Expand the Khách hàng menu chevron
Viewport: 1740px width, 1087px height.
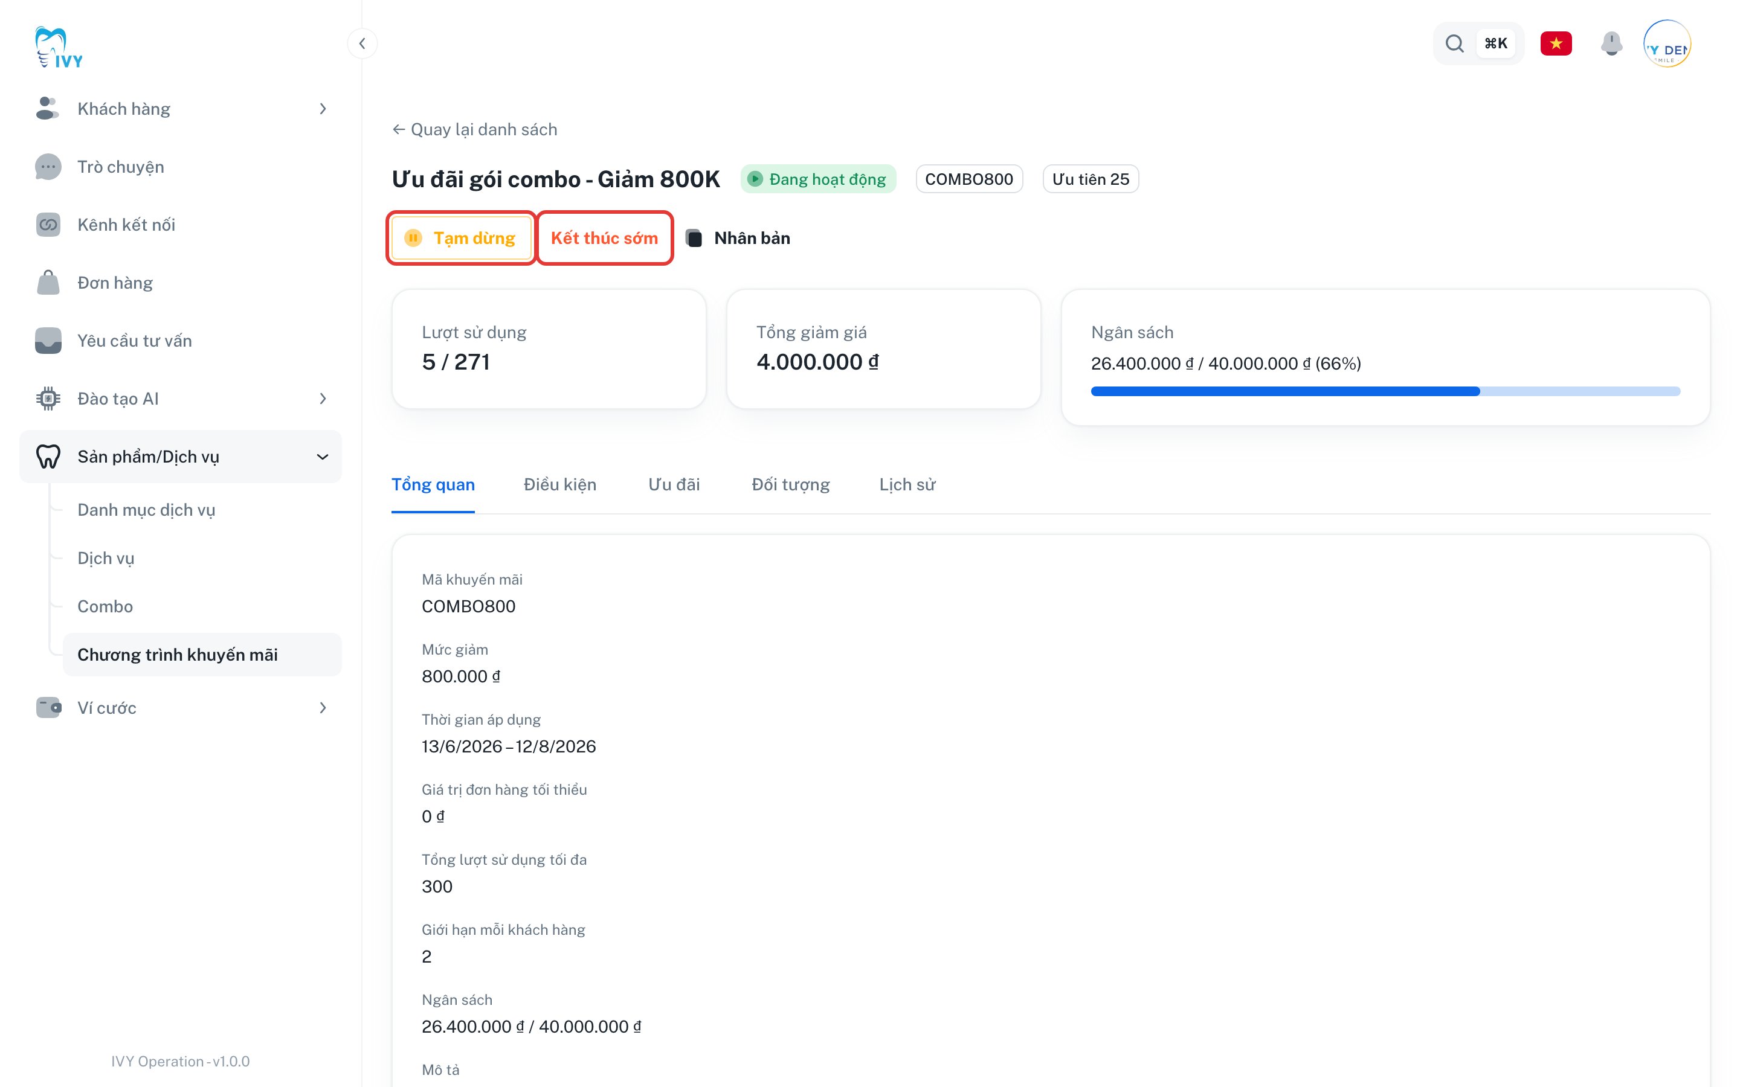(323, 109)
